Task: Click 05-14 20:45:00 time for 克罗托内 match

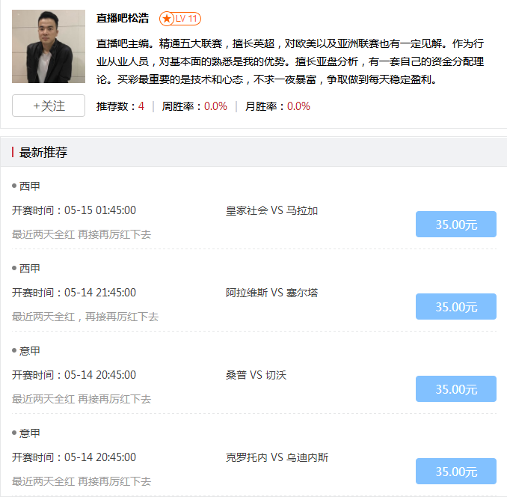Action: click(x=100, y=457)
